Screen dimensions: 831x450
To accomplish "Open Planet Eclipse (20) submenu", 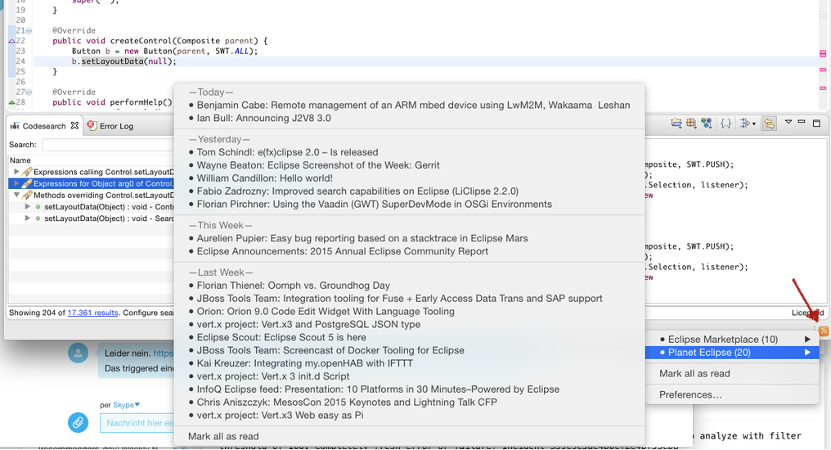I will (x=732, y=353).
